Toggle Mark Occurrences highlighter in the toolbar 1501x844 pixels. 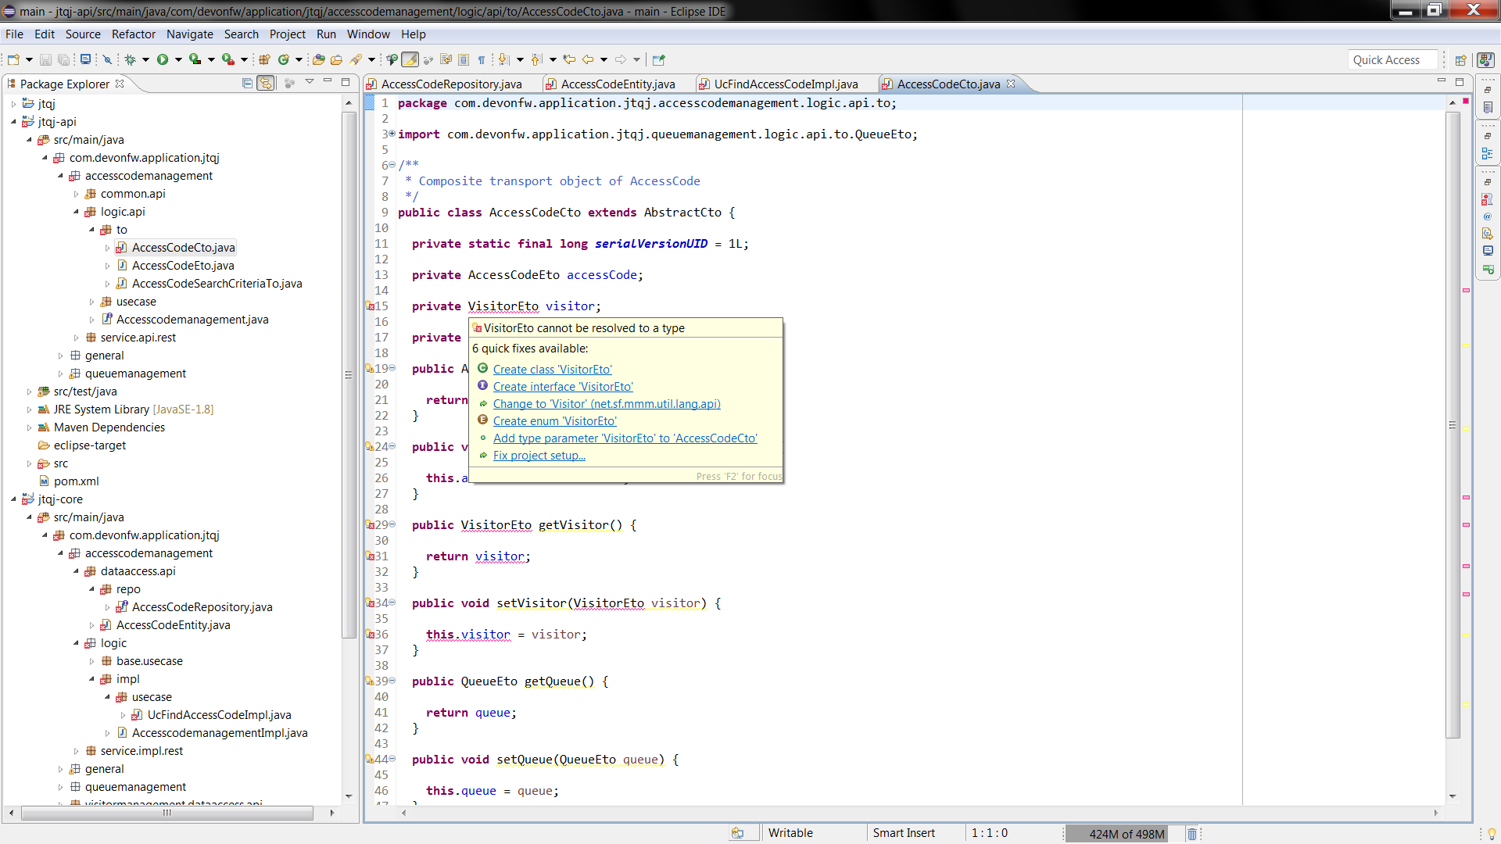click(x=411, y=59)
